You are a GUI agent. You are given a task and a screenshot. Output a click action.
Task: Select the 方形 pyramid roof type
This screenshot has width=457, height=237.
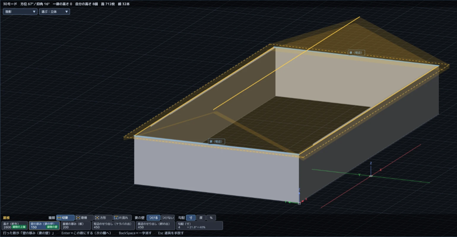[x=103, y=218]
